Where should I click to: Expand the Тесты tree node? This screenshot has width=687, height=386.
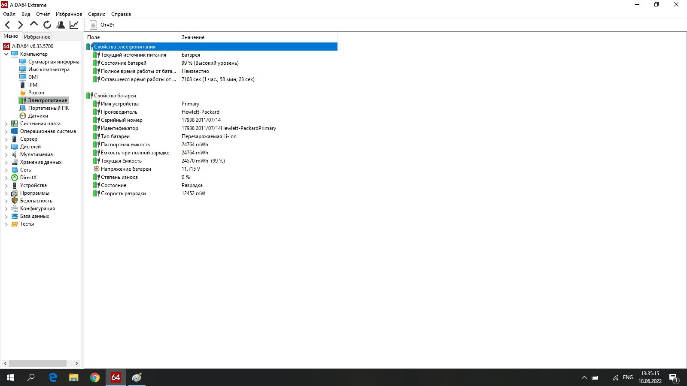[6, 224]
